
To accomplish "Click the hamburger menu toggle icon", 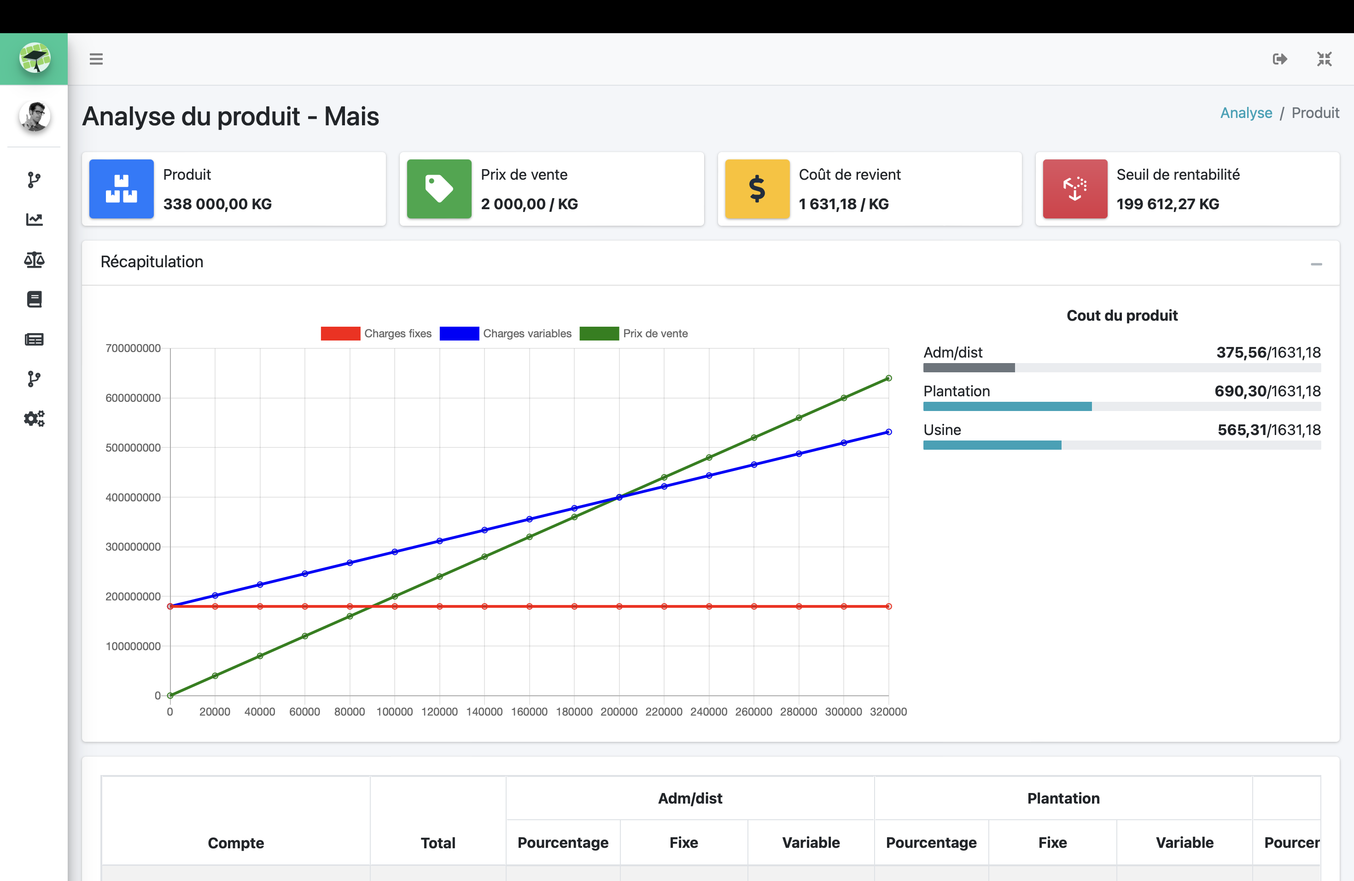I will tap(96, 59).
